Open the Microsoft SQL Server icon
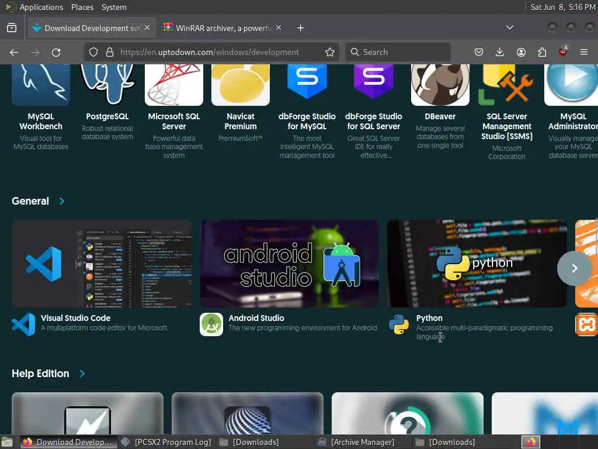 tap(174, 85)
